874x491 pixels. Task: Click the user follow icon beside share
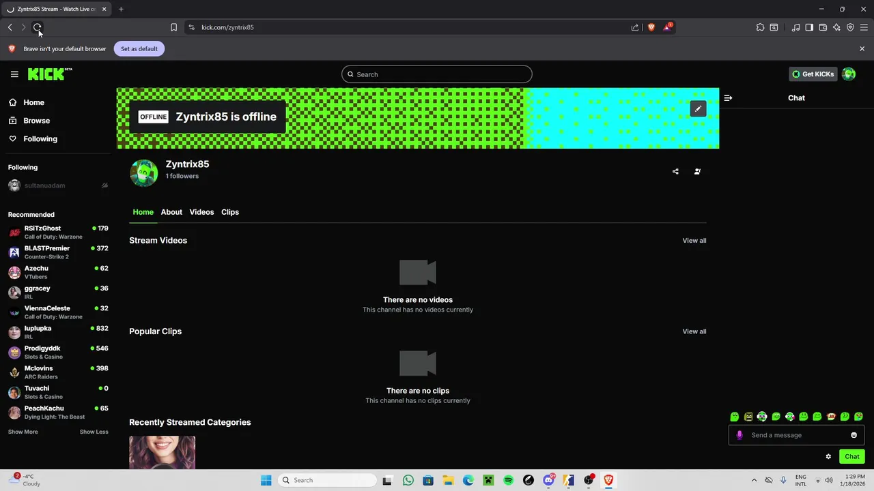coord(697,172)
